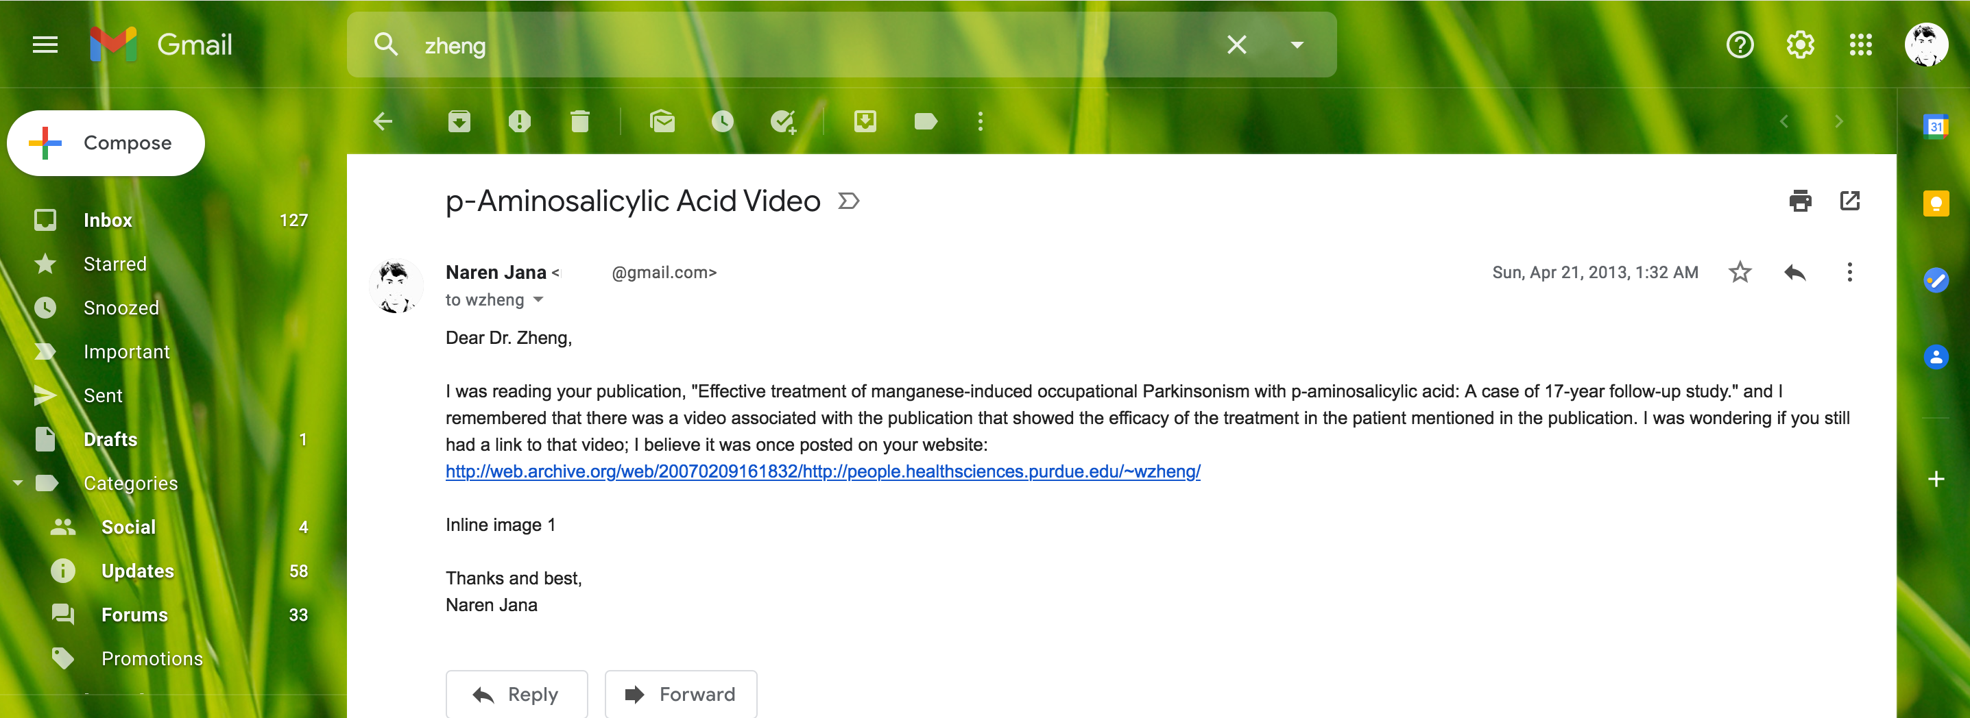
Task: Snooze this email
Action: pyautogui.click(x=722, y=121)
